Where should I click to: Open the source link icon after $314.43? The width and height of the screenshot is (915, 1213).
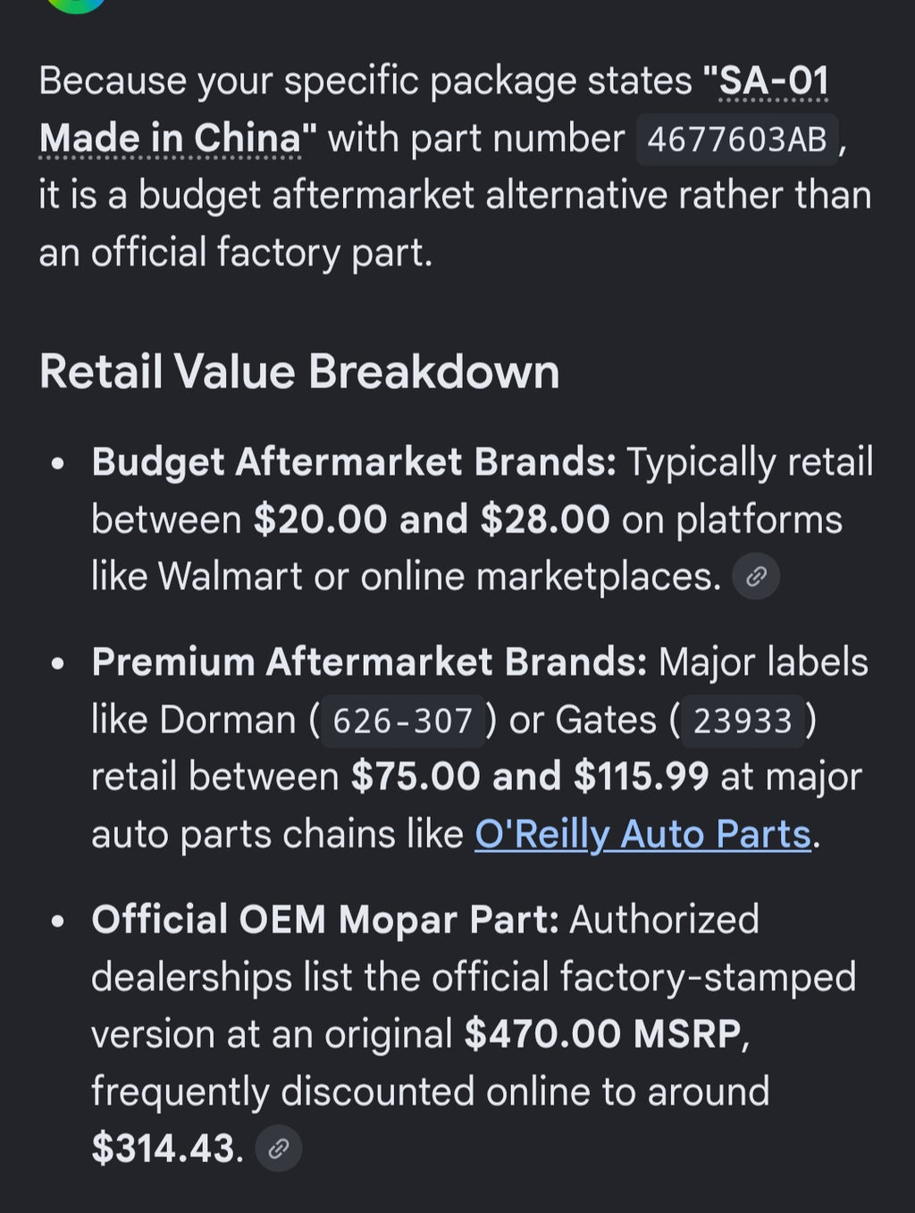279,1149
